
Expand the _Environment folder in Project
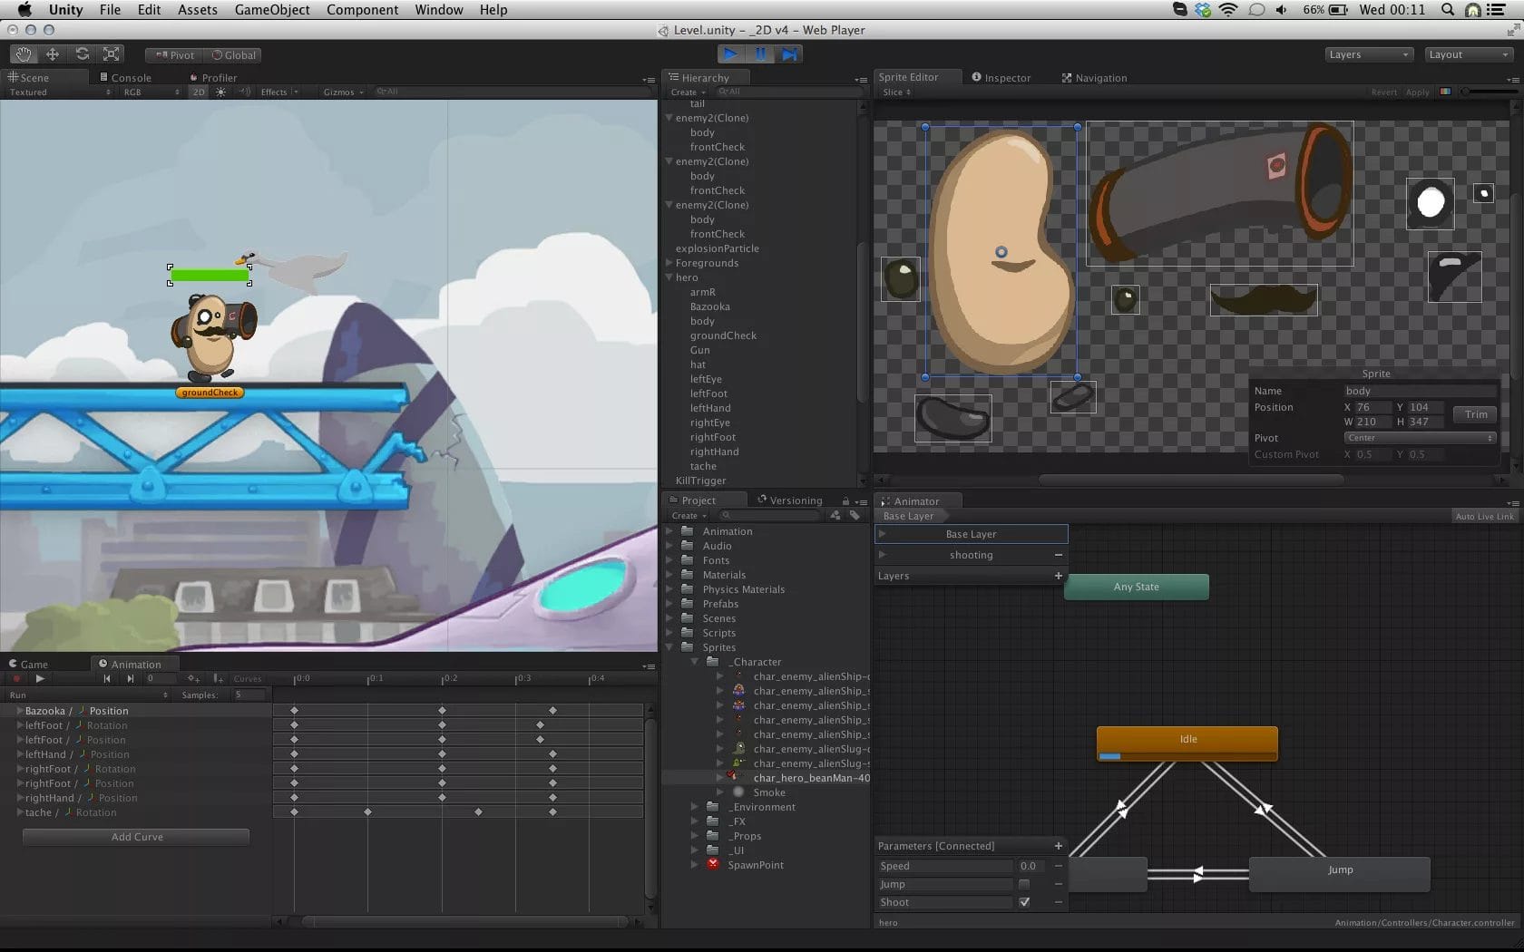pos(695,807)
